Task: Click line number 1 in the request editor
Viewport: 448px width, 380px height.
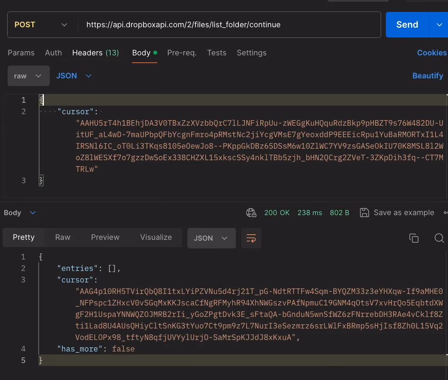Action: coord(24,100)
